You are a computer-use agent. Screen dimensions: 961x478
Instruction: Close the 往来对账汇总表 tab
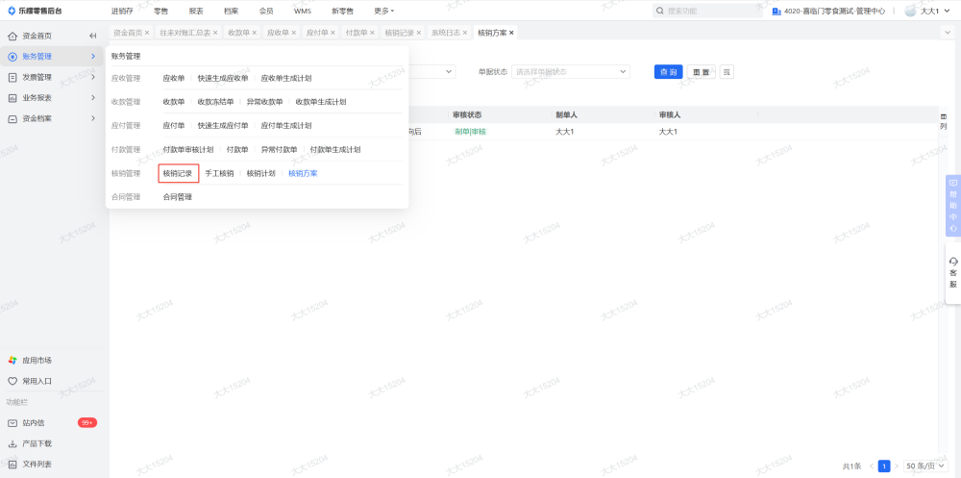pos(215,33)
